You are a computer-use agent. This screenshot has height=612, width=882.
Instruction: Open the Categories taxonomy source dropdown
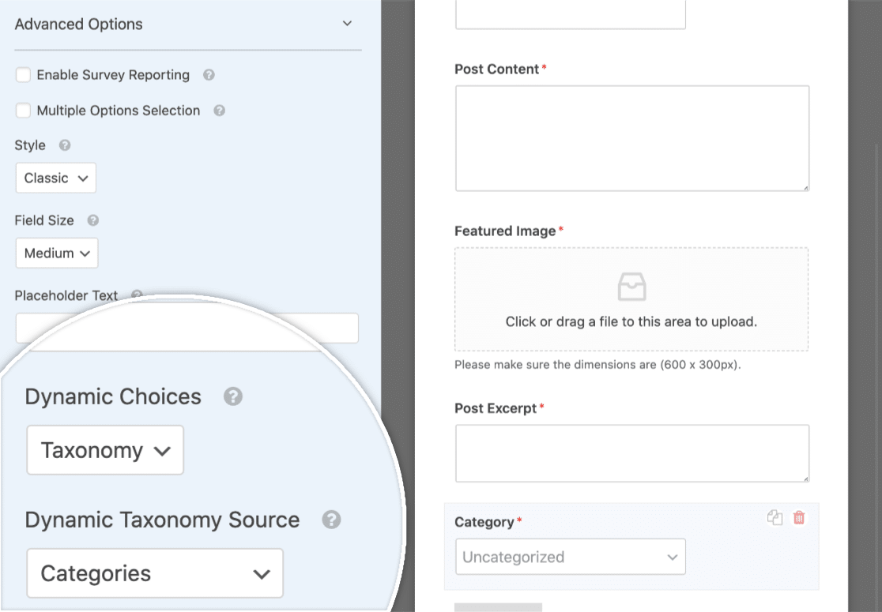(155, 573)
